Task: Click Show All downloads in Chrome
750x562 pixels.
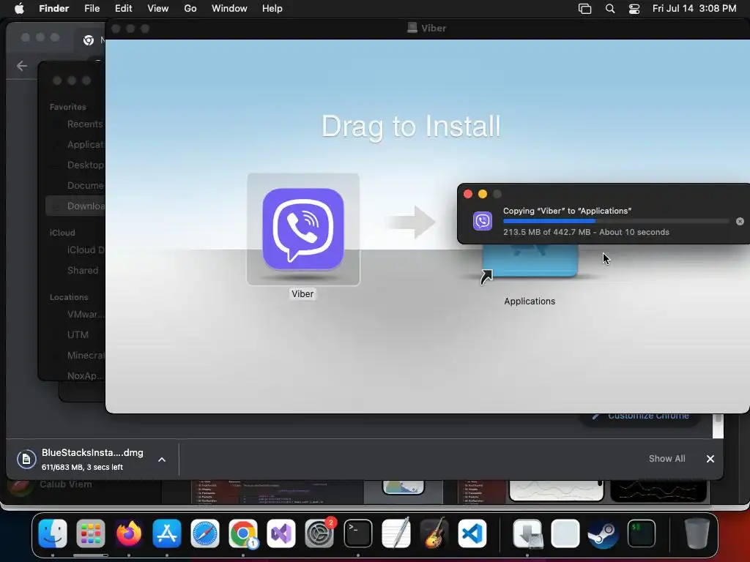Action: tap(667, 458)
